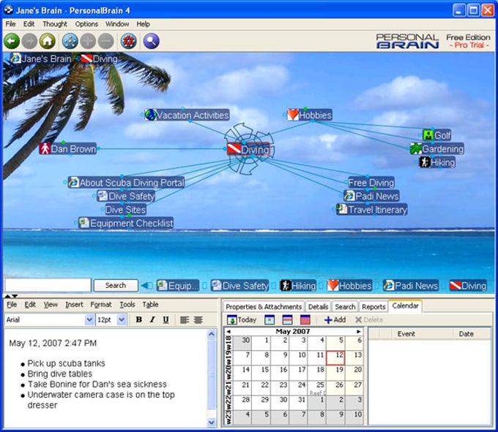Switch to Properties & Attachments tab
Screen dimensions: 498x432
[x=264, y=307]
